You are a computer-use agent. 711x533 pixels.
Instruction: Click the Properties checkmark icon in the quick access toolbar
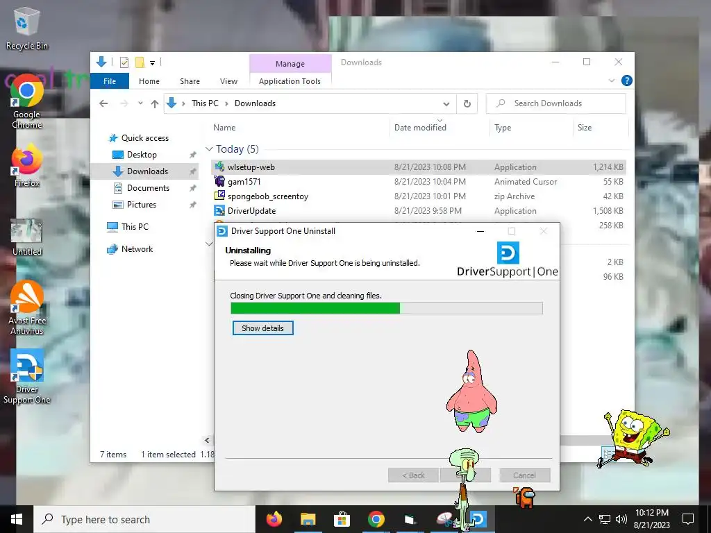click(124, 62)
